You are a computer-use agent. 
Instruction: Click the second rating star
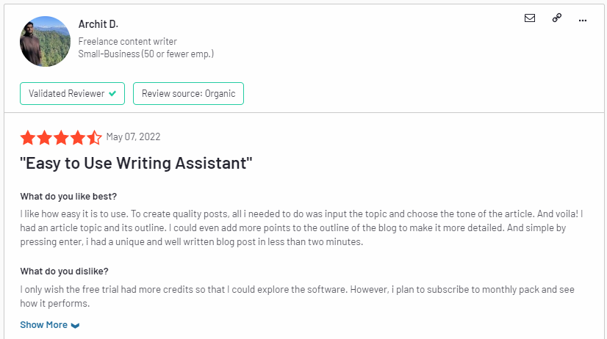click(45, 138)
